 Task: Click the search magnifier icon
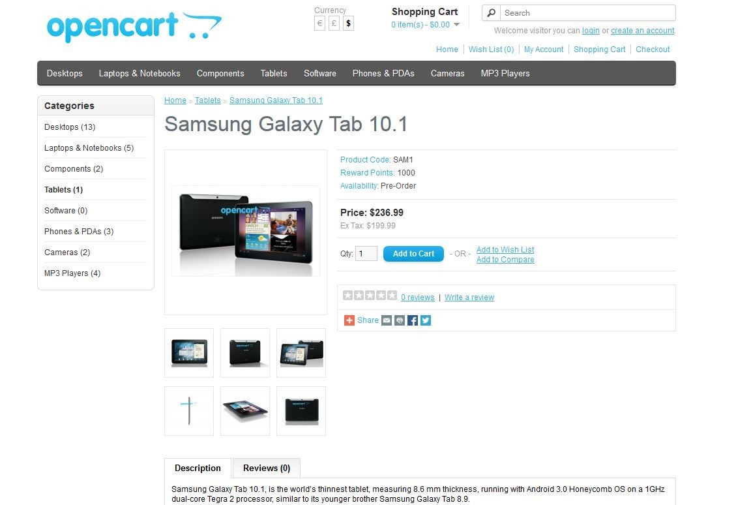pos(492,12)
